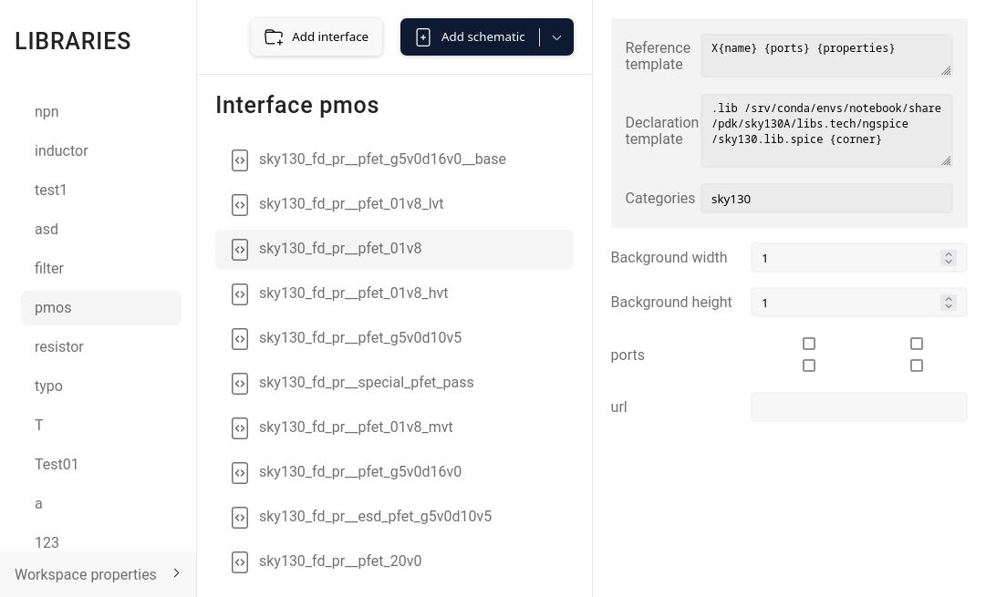
Task: Enable the bottom-left ports checkbox
Action: coord(809,365)
